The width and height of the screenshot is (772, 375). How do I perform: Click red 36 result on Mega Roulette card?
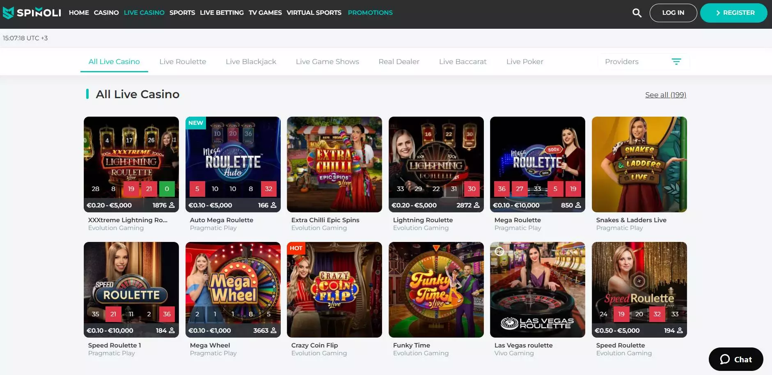pos(502,189)
